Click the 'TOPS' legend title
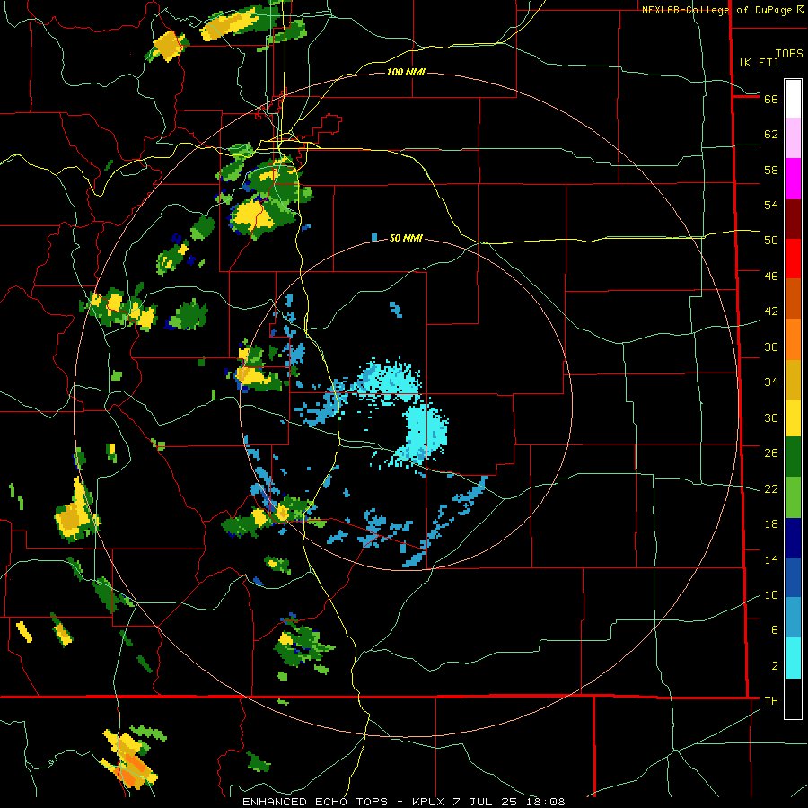The image size is (808, 808). pos(789,54)
